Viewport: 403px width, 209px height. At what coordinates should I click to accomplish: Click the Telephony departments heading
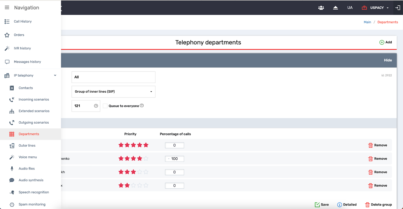coord(208,42)
